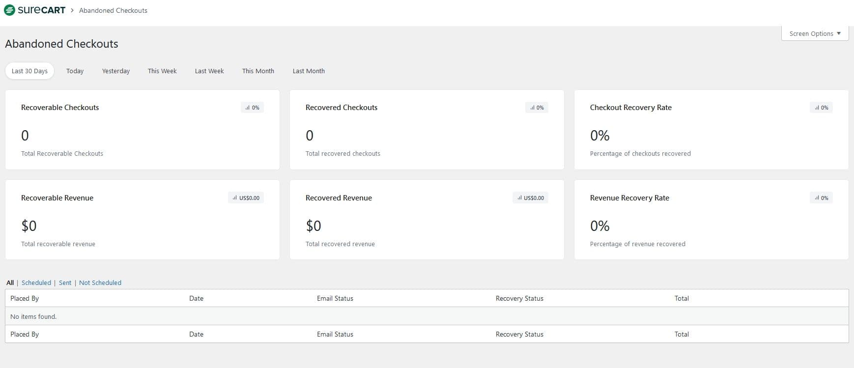Screen dimensions: 854x368
Task: Choose the Last Month filter
Action: 309,71
